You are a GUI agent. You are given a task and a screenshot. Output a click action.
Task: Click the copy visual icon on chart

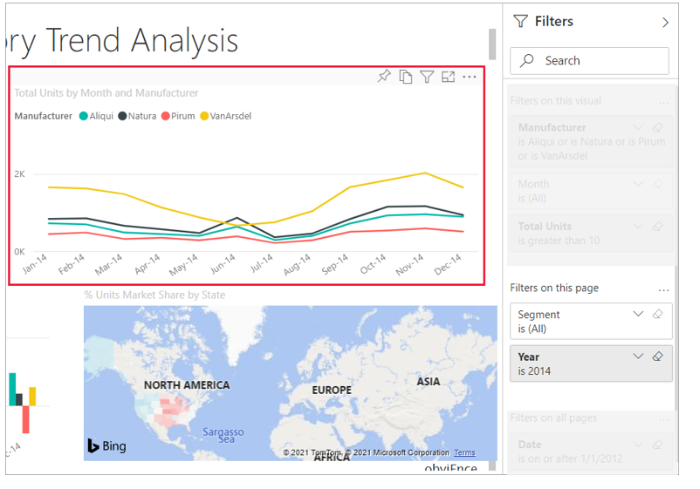(x=406, y=77)
